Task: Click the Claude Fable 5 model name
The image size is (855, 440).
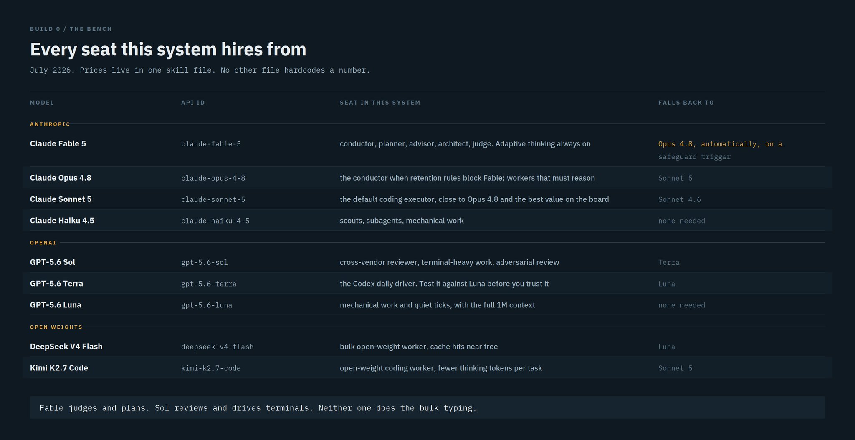Action: 58,143
